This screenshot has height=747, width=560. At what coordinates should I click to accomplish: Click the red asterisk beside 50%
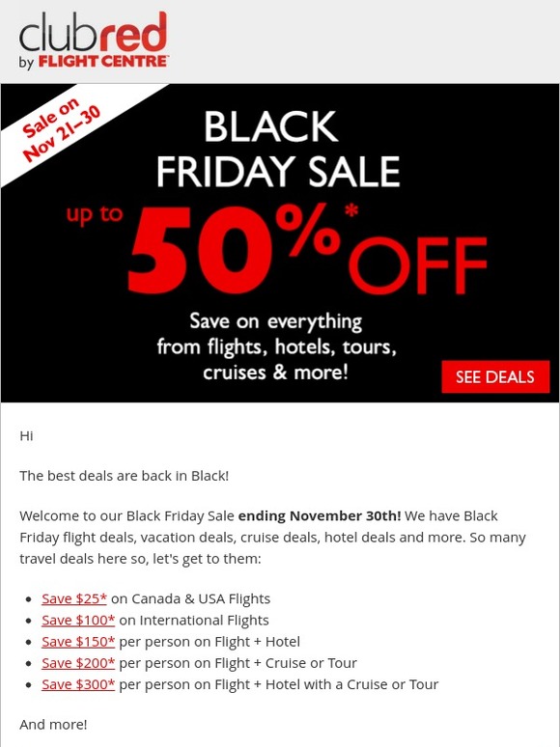351,210
